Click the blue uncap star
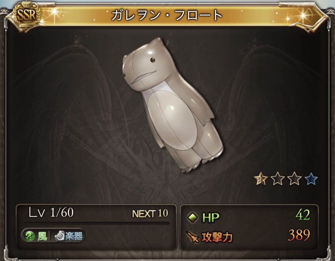The height and width of the screenshot is (261, 335). [311, 179]
